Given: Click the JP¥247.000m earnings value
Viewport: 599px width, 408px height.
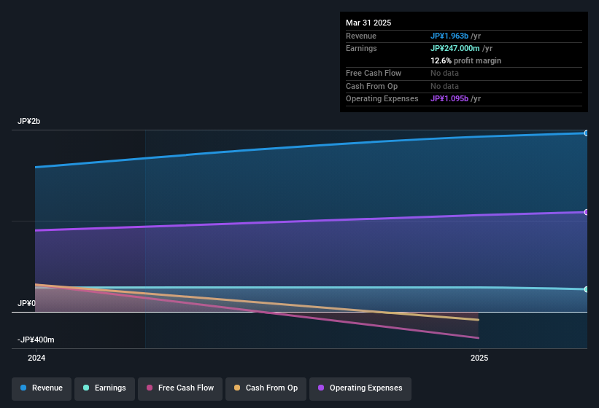Looking at the screenshot, I should (455, 48).
